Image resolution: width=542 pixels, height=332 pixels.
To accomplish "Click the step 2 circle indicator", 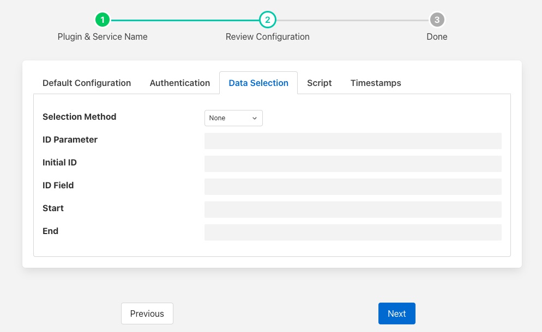I will pos(267,20).
